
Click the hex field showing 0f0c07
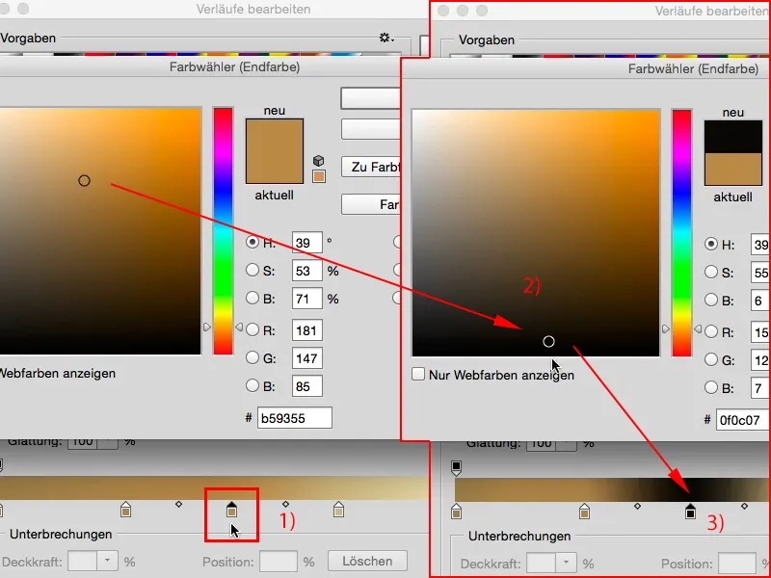742,420
